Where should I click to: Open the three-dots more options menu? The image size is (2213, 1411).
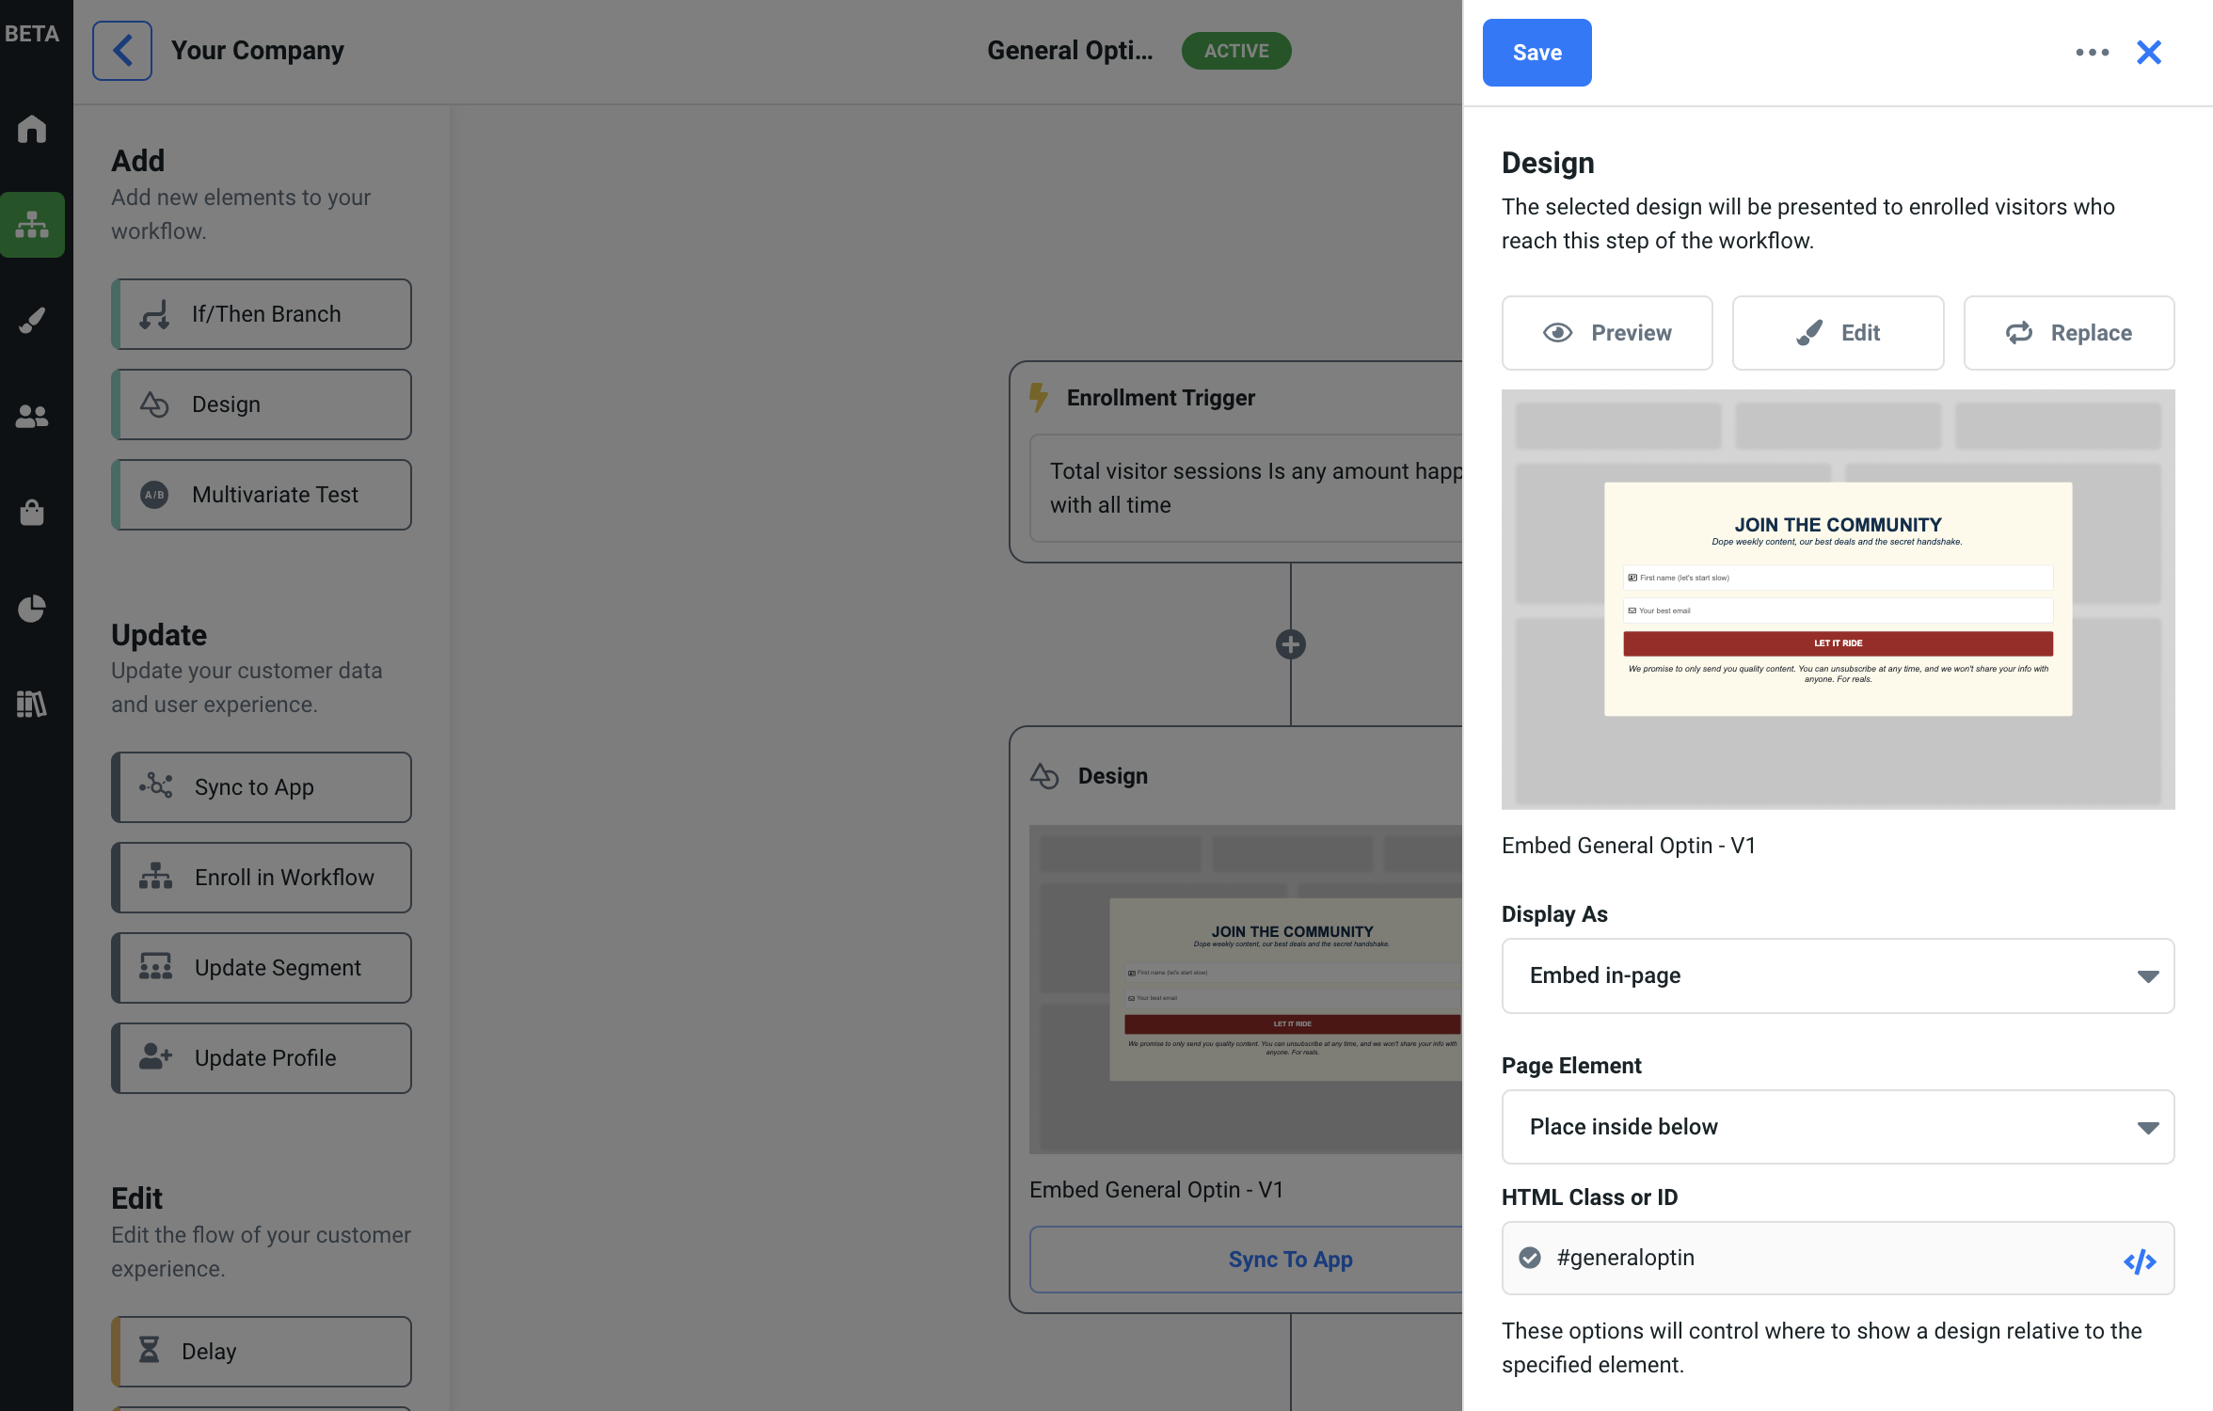pos(2092,53)
